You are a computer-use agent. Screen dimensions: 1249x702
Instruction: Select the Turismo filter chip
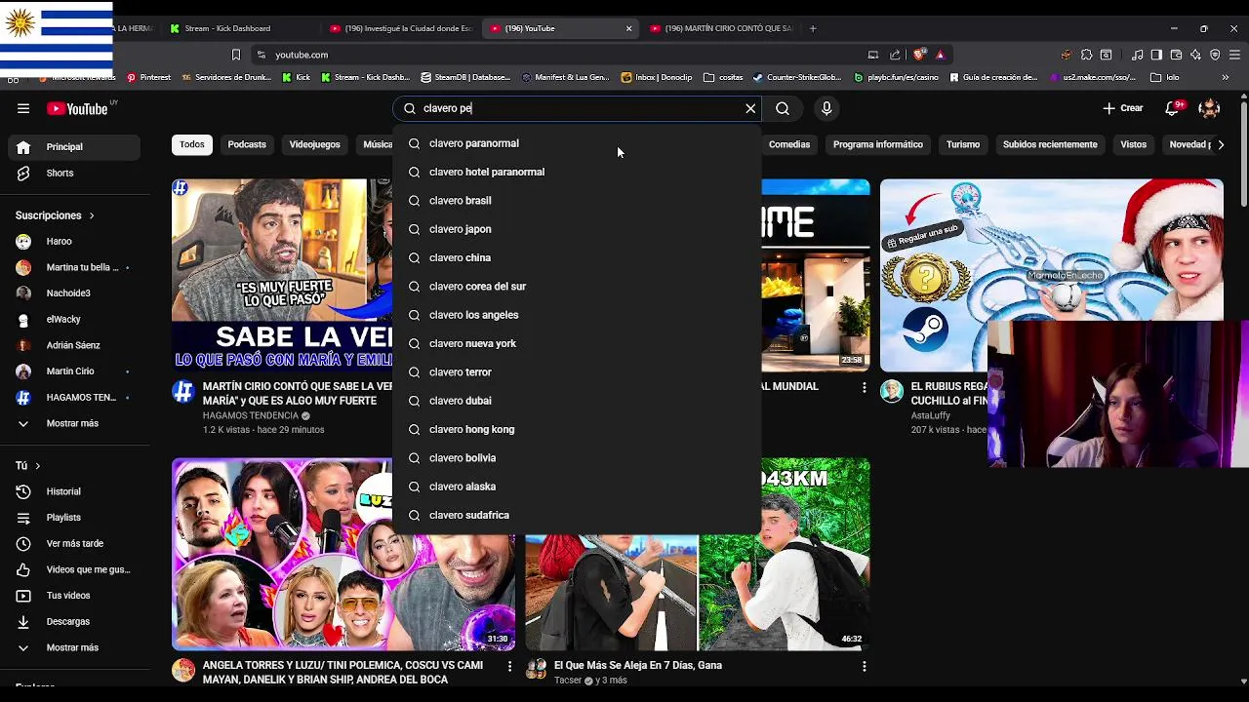click(963, 144)
